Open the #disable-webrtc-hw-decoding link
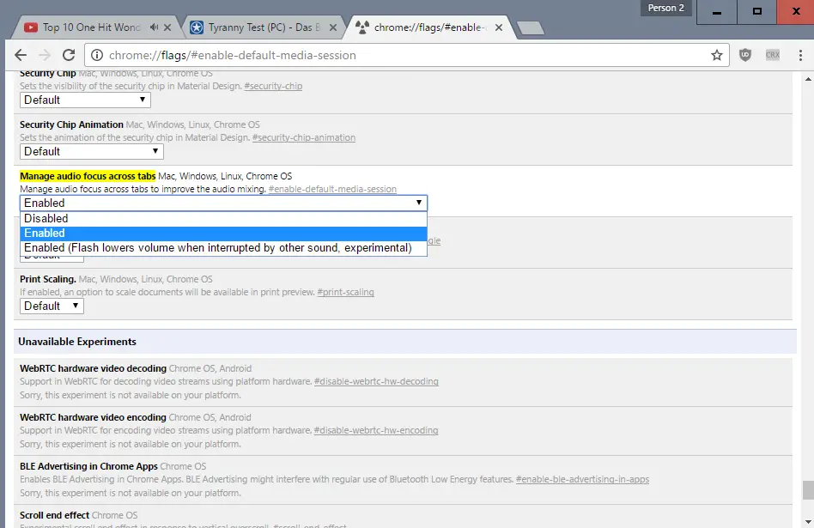This screenshot has width=814, height=528. (376, 381)
